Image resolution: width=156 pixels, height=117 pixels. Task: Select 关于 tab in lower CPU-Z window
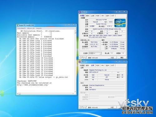point(113,66)
